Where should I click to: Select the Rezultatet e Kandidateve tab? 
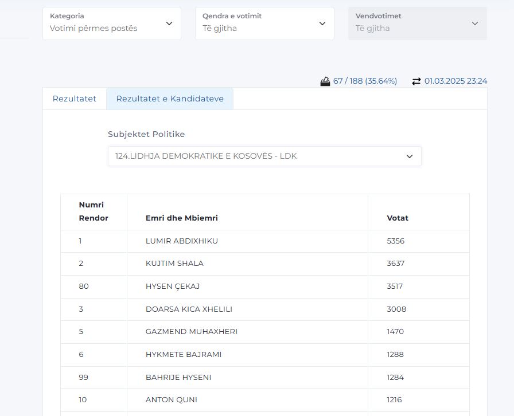coord(170,99)
